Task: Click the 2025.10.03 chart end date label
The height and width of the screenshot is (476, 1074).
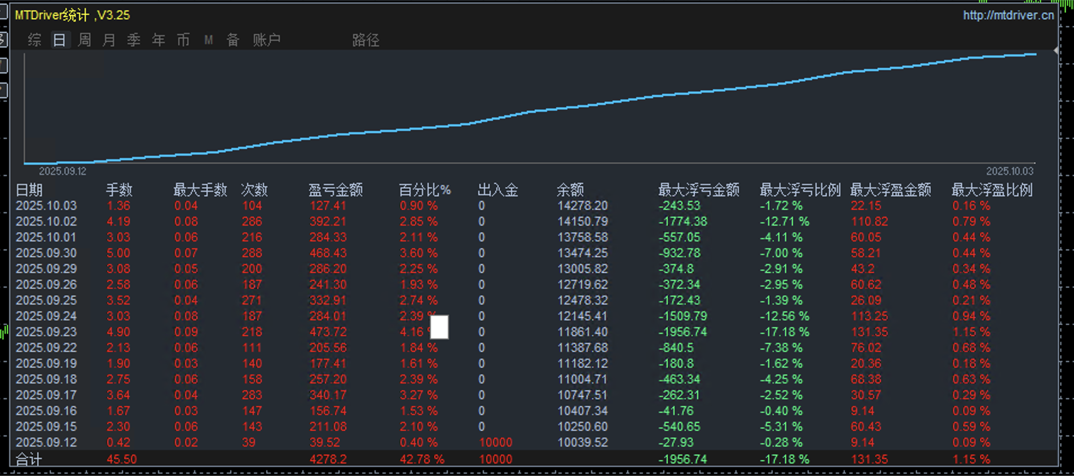Action: click(x=1010, y=171)
